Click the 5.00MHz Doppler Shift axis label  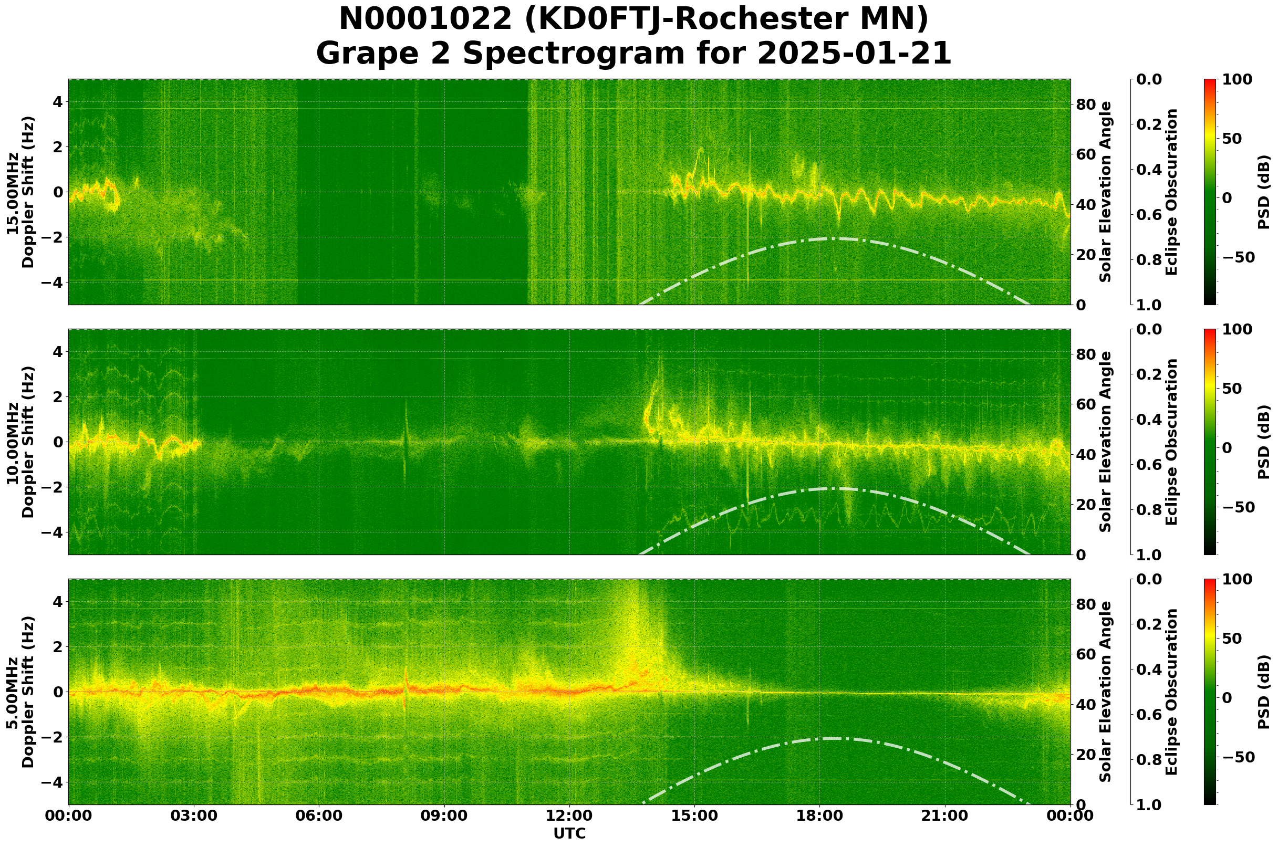(x=20, y=692)
